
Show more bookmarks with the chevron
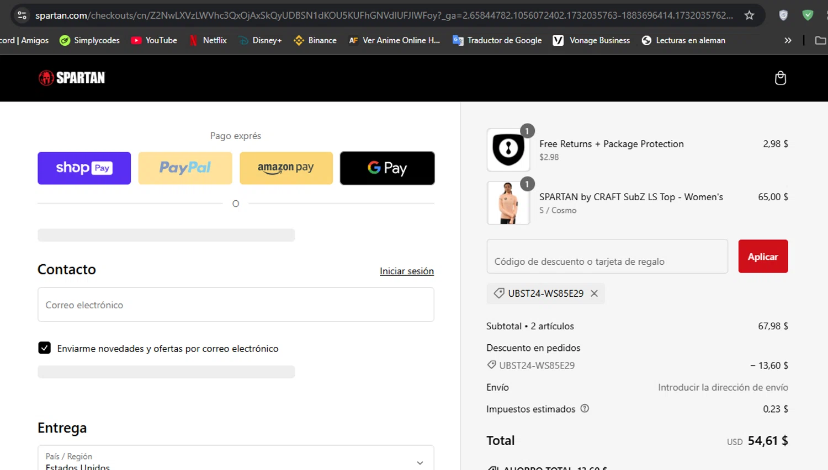click(x=788, y=40)
